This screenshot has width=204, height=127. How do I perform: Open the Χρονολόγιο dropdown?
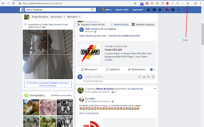point(58,17)
